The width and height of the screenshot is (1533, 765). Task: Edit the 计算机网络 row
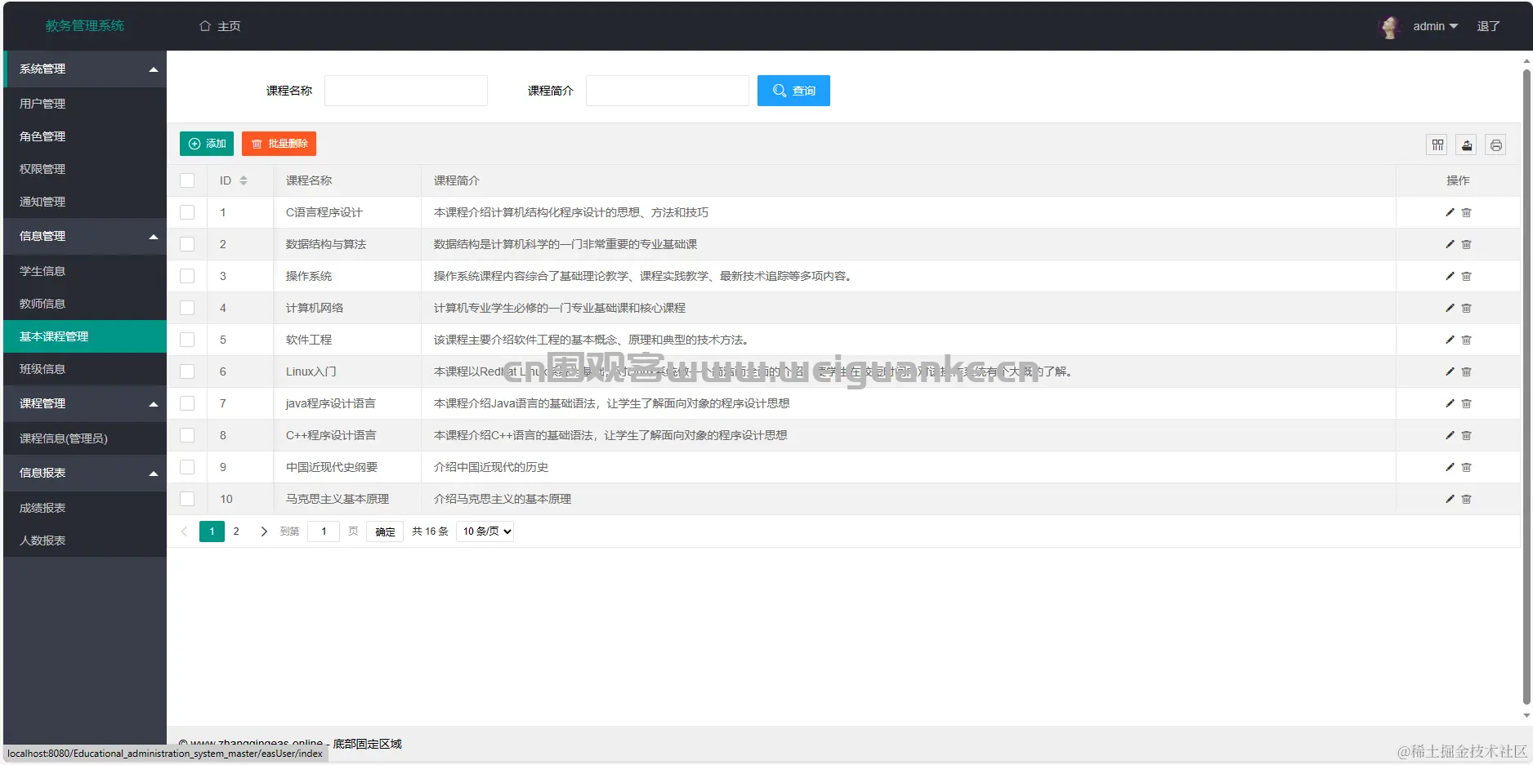click(1450, 308)
